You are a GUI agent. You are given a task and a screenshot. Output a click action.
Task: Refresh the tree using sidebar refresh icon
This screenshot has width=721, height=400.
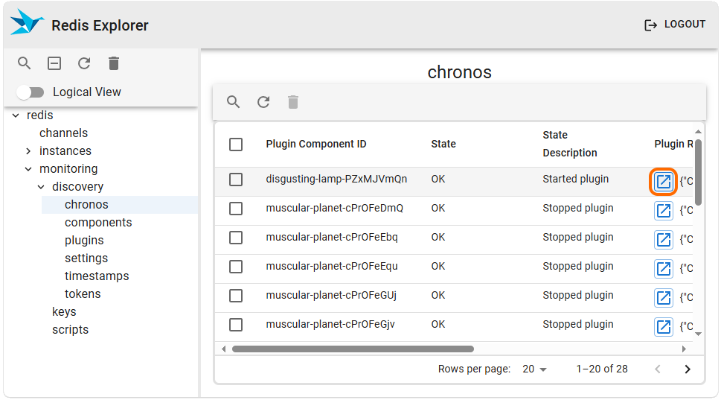(84, 63)
